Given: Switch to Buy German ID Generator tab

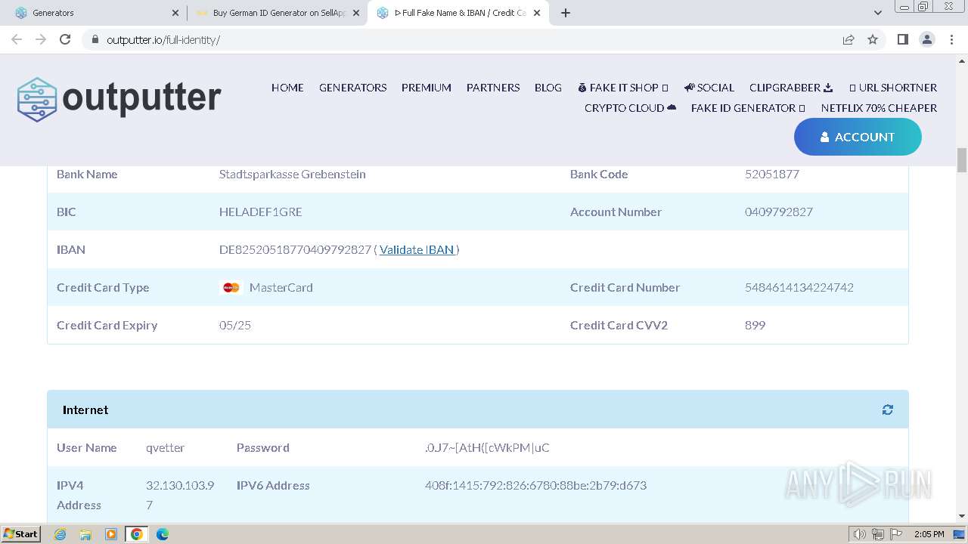Looking at the screenshot, I should click(276, 13).
